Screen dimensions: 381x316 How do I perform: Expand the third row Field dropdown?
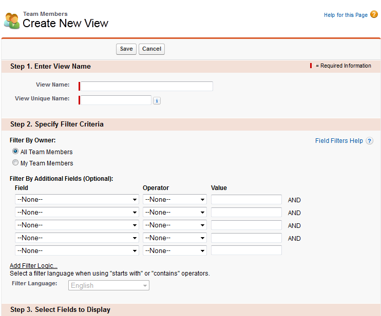(x=77, y=225)
